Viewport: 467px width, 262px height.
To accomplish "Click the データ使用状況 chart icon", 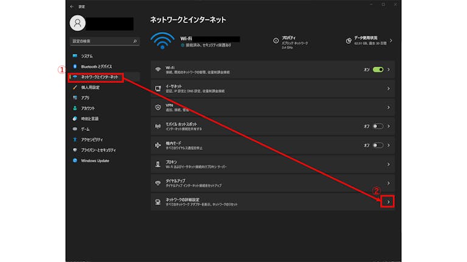I will coord(348,41).
